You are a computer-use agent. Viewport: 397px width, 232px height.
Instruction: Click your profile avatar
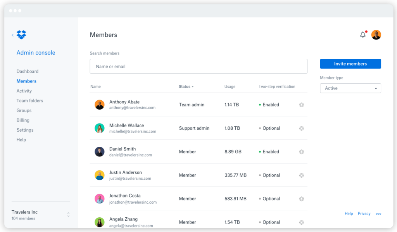point(376,34)
